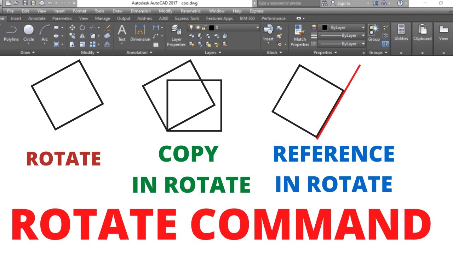Click the black layer color swatch
Image resolution: width=453 pixels, height=254 pixels.
(x=211, y=28)
